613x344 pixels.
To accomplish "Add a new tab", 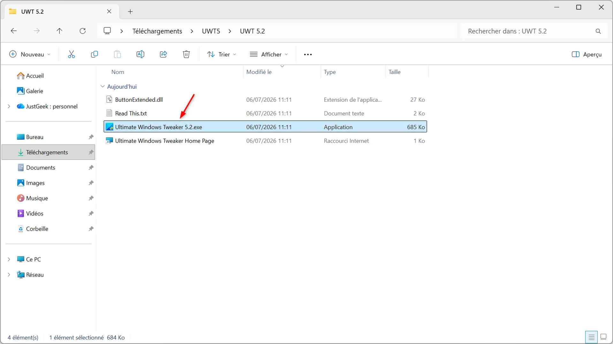I will 130,12.
